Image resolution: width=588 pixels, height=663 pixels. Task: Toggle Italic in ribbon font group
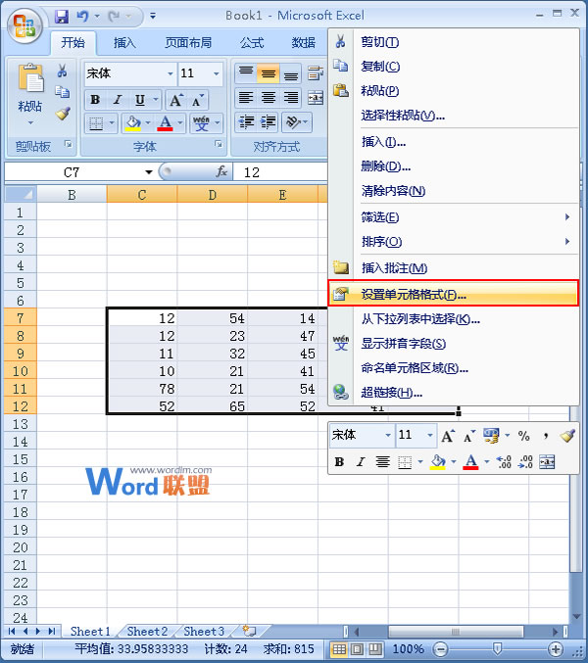pyautogui.click(x=118, y=100)
